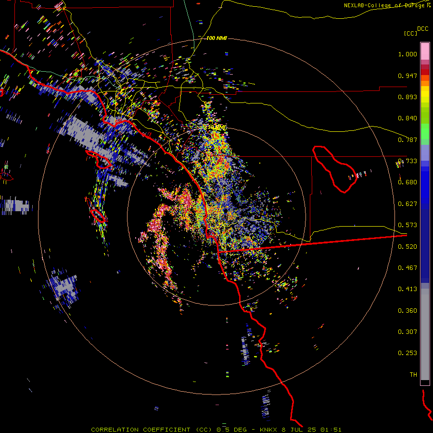Click the black radar site dot at the rings' center

pos(226,211)
